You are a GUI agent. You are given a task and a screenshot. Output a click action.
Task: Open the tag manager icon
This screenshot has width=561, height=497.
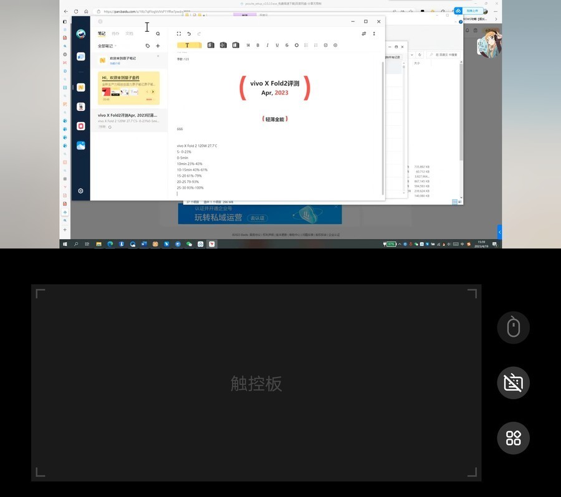pos(148,45)
